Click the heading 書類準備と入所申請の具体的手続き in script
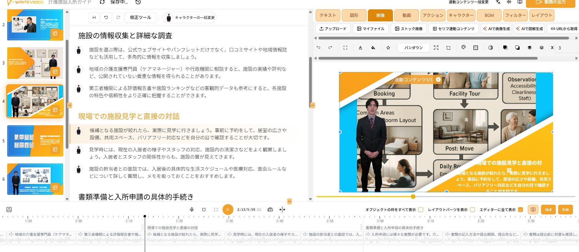The width and height of the screenshot is (579, 252). 136,197
